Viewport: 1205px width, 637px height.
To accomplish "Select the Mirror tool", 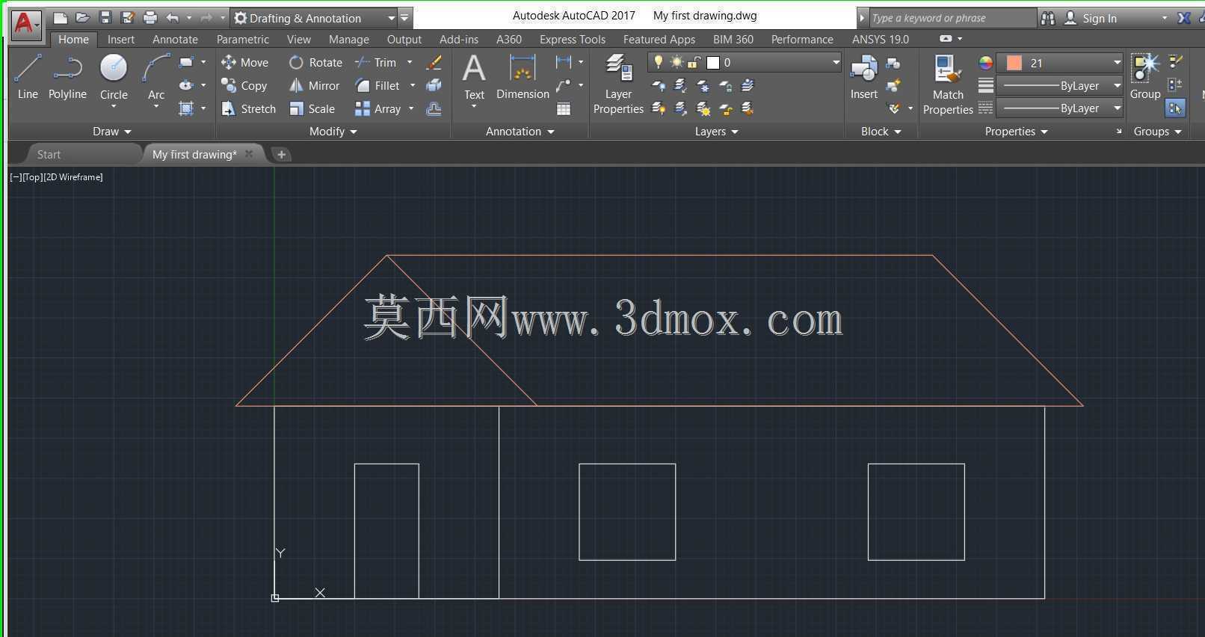I will (315, 86).
